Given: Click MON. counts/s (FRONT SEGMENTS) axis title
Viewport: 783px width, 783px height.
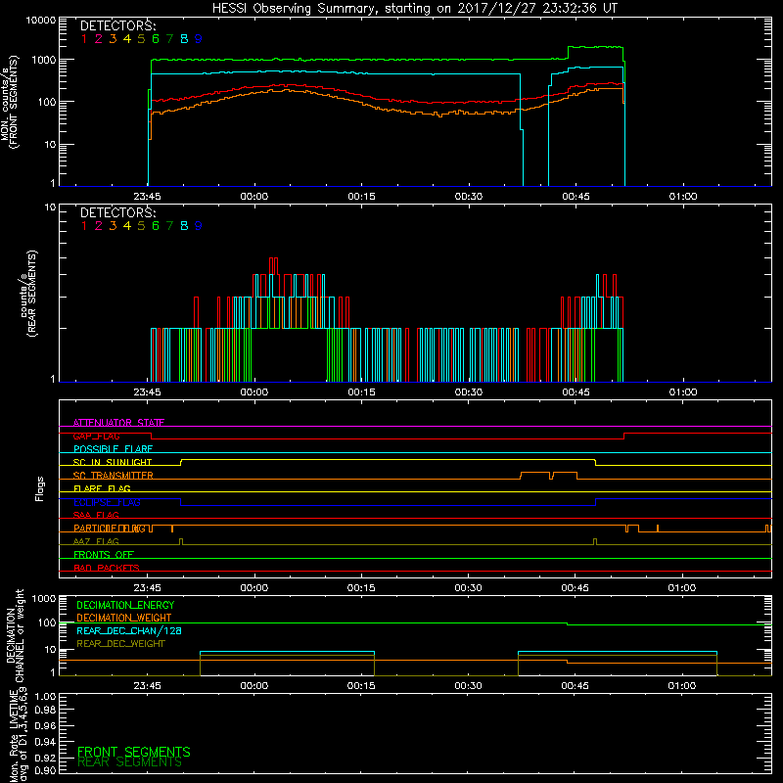Looking at the screenshot, I should point(9,102).
